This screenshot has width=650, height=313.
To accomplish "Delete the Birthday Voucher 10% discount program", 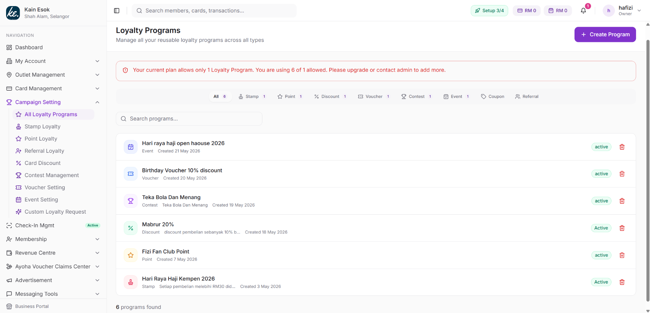I will pyautogui.click(x=622, y=174).
